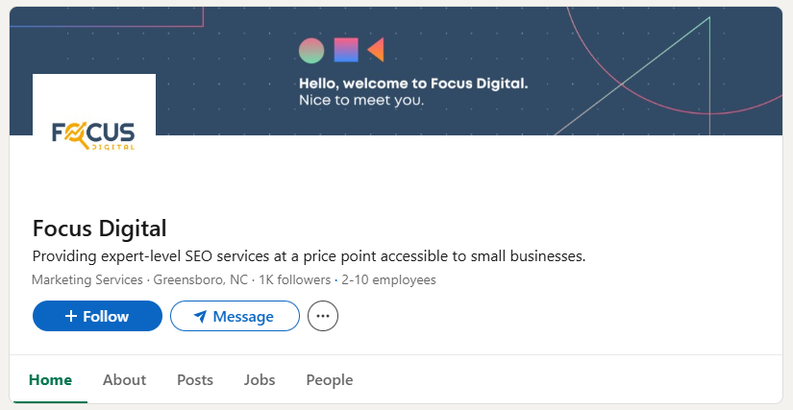Screen dimensions: 793x410
Task: Send a message with the Message button
Action: coord(235,316)
